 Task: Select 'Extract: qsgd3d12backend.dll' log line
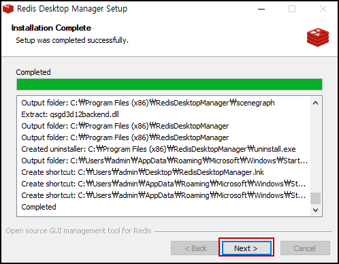click(70, 114)
